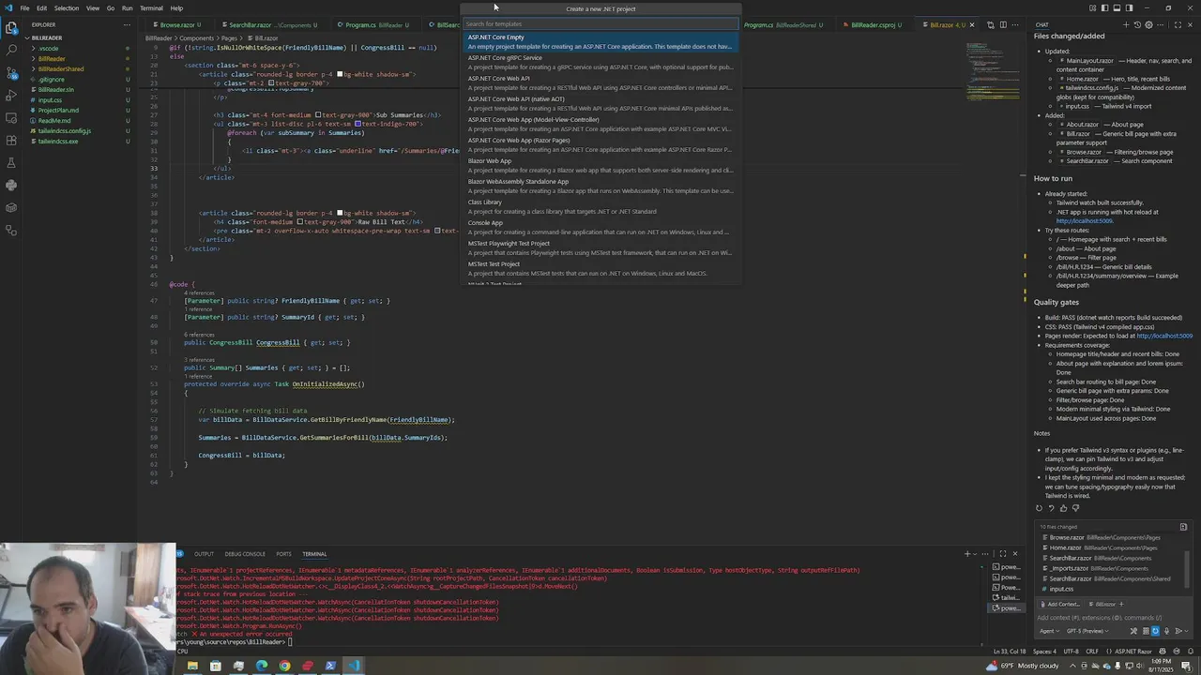
Task: Open the new terminal launch profile dropdown
Action: pos(976,554)
